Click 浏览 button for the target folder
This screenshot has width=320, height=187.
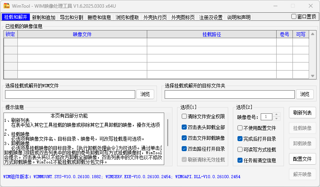point(305,94)
